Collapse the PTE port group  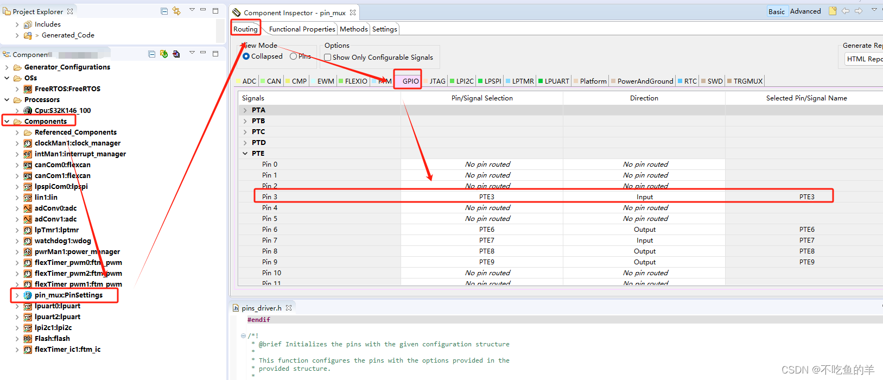point(245,154)
